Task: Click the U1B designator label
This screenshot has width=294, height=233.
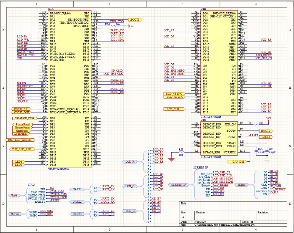Action: (x=203, y=9)
